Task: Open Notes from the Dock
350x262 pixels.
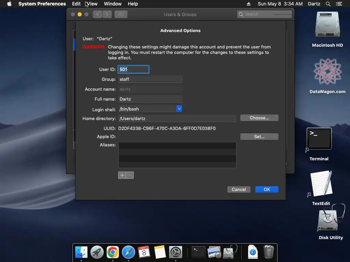Action: pyautogui.click(x=160, y=252)
